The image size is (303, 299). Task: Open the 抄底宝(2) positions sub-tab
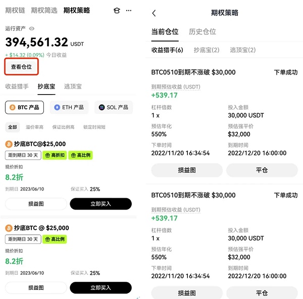207,50
